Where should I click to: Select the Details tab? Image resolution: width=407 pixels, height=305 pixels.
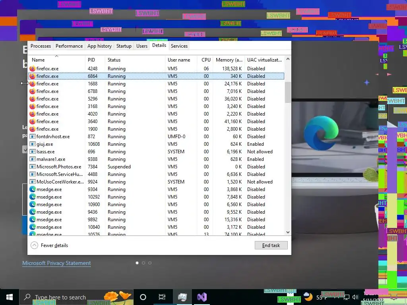pos(159,45)
